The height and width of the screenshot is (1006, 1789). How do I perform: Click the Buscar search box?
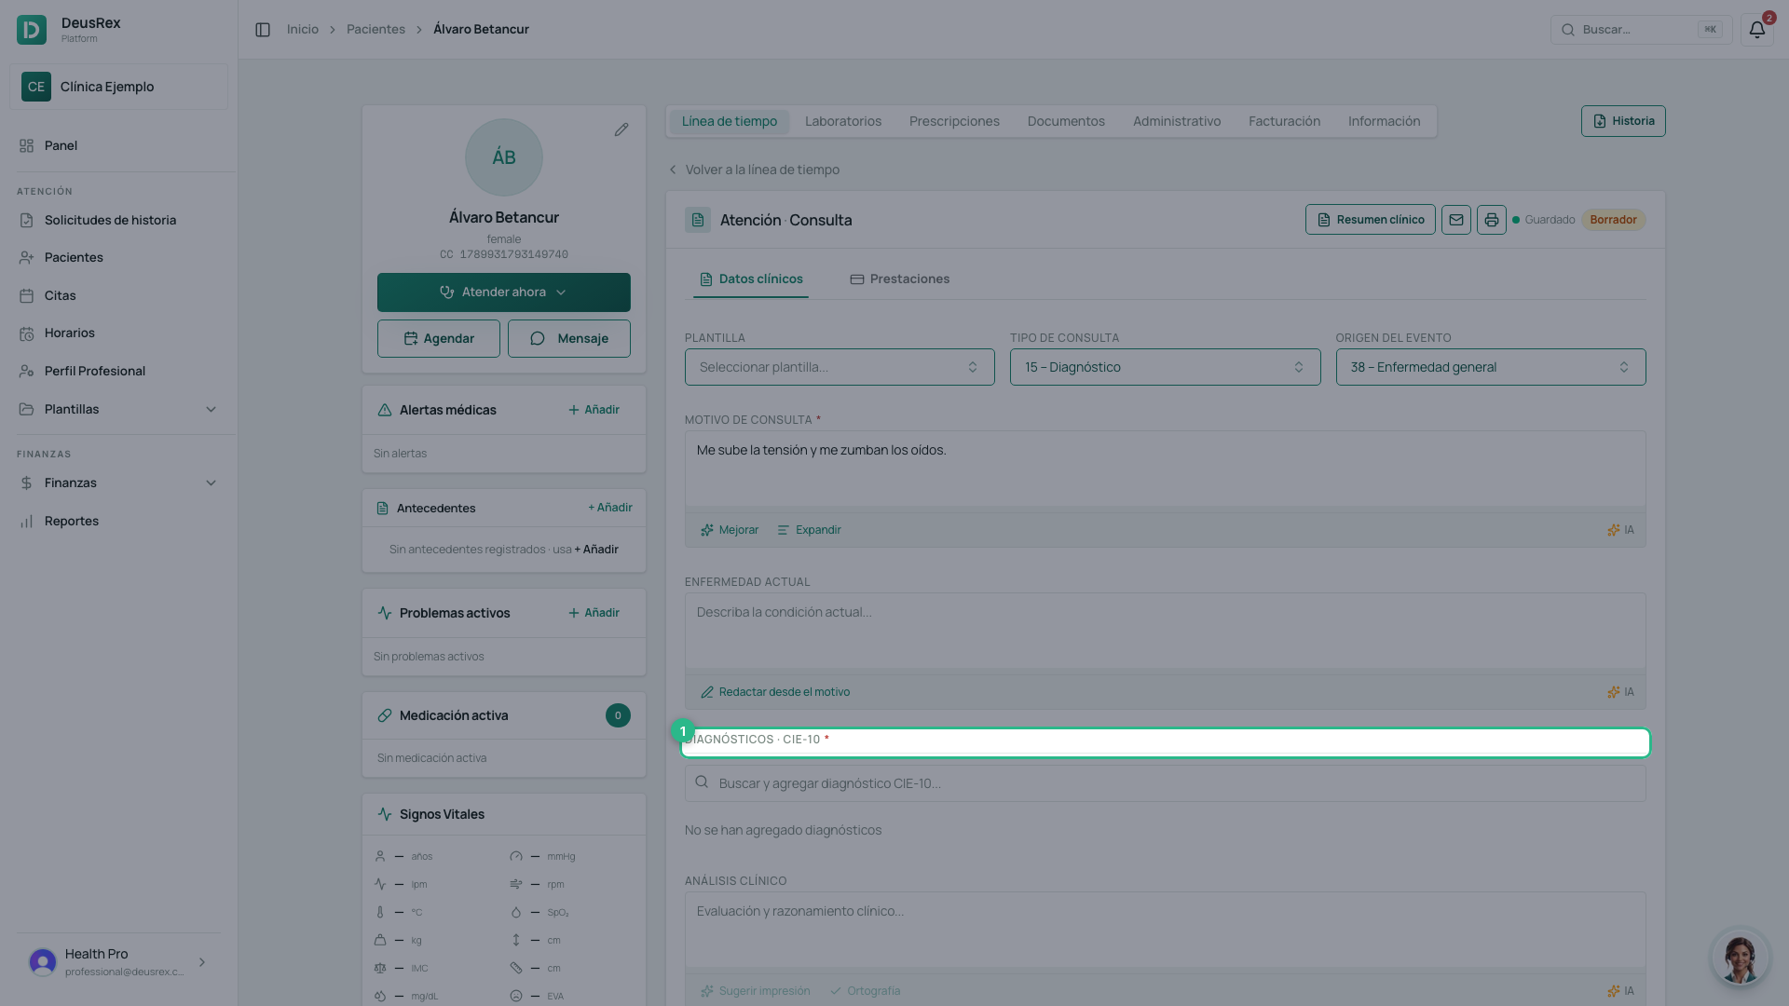tap(1641, 30)
